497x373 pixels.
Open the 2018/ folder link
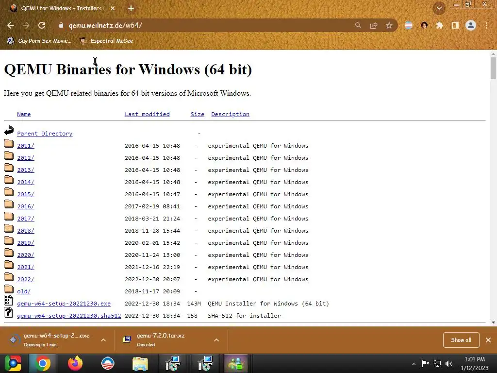point(26,231)
